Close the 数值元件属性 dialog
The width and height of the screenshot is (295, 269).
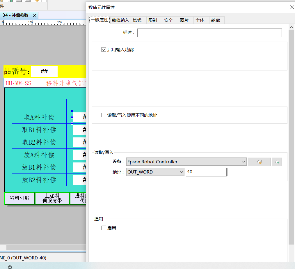pyautogui.click(x=292, y=8)
